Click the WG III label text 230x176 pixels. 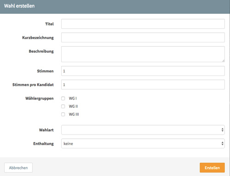74,114
